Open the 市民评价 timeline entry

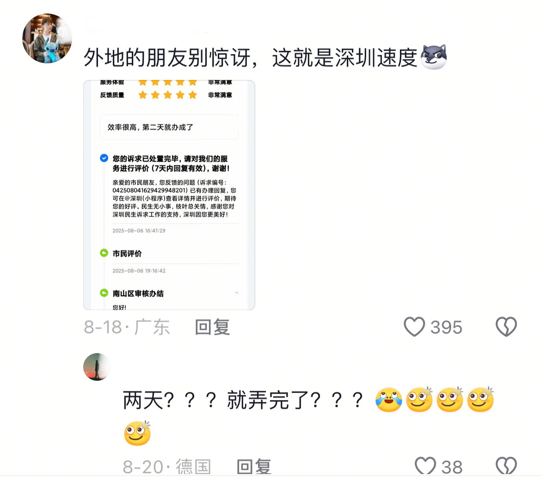point(127,253)
